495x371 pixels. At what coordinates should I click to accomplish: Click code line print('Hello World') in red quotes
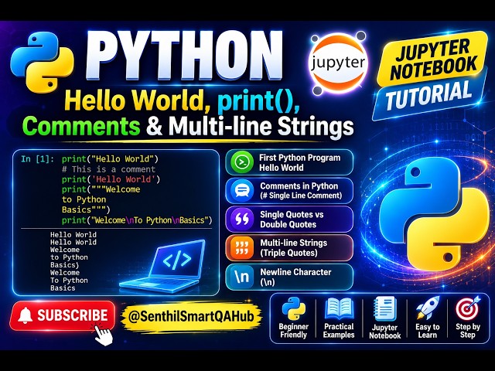(111, 179)
